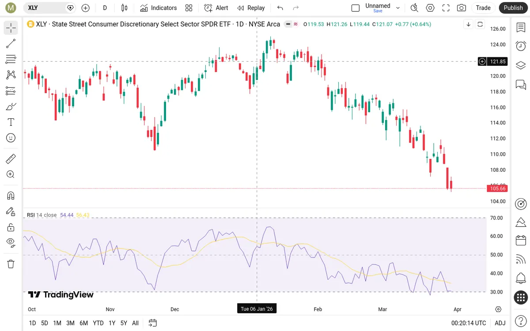Select the crosshair cursor tool

(x=11, y=28)
